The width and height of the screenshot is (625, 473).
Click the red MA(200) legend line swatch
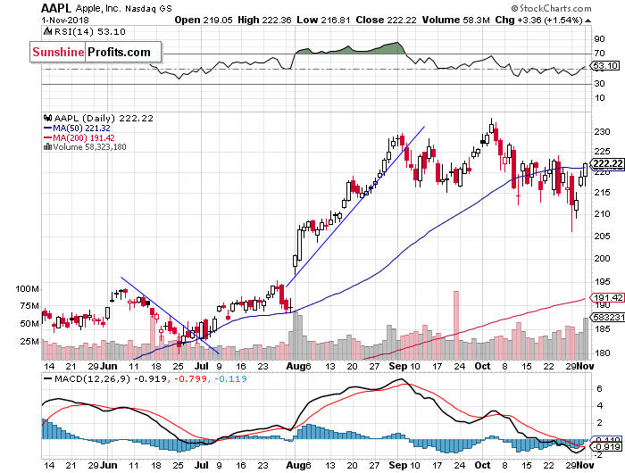click(x=48, y=137)
